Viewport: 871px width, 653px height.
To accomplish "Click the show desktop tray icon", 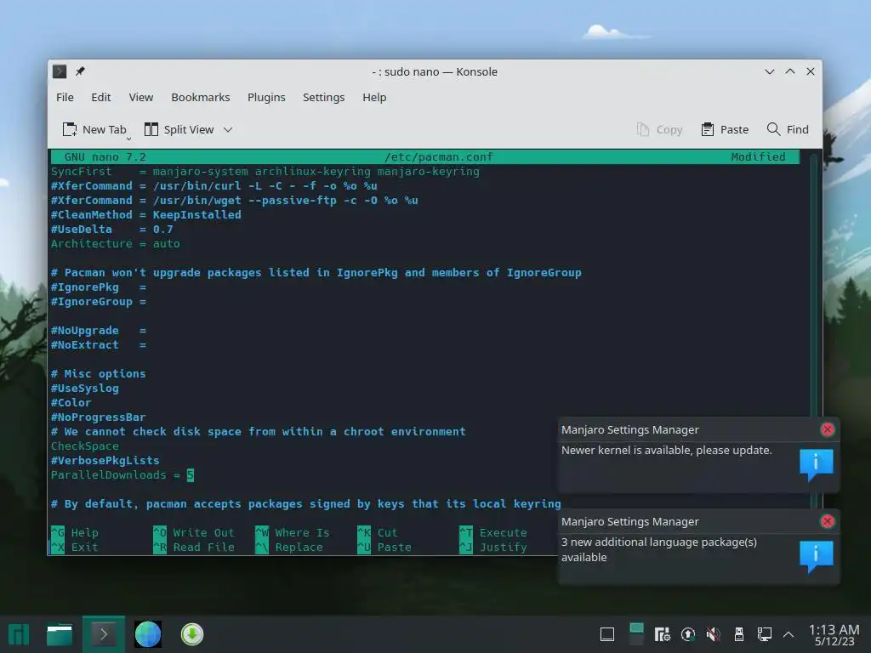I will pyautogui.click(x=607, y=634).
